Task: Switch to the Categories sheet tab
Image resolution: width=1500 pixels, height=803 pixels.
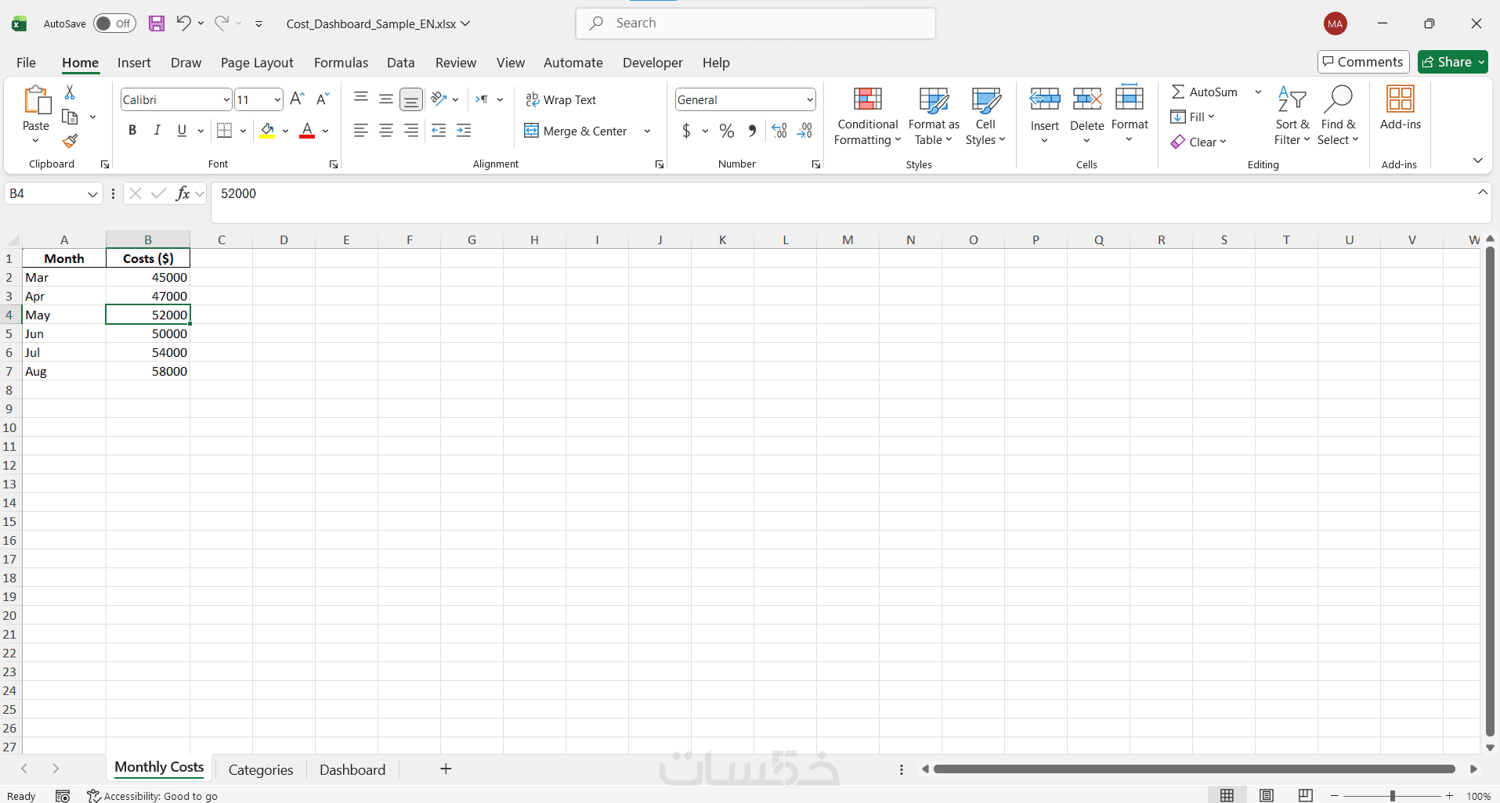Action: click(x=261, y=769)
